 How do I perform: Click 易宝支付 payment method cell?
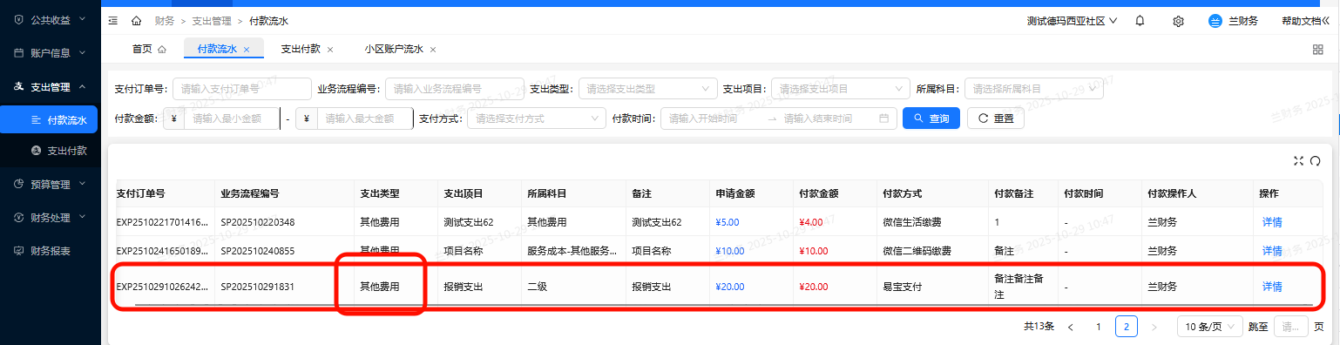tap(902, 287)
